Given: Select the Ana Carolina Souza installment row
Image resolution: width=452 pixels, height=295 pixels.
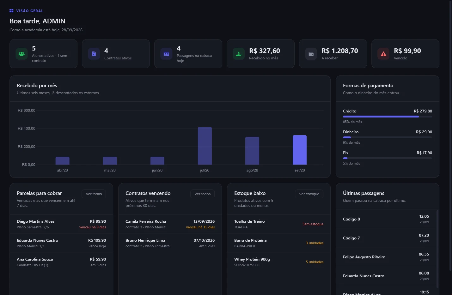Looking at the screenshot, I should tap(61, 262).
